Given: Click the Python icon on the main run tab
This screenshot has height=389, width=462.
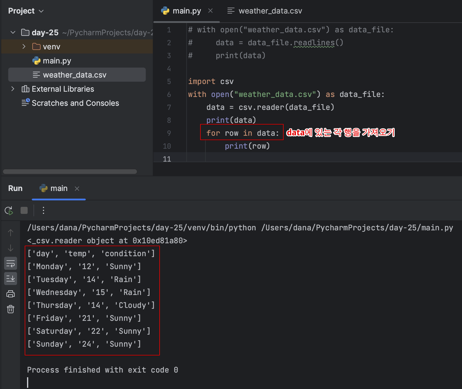Looking at the screenshot, I should click(43, 188).
